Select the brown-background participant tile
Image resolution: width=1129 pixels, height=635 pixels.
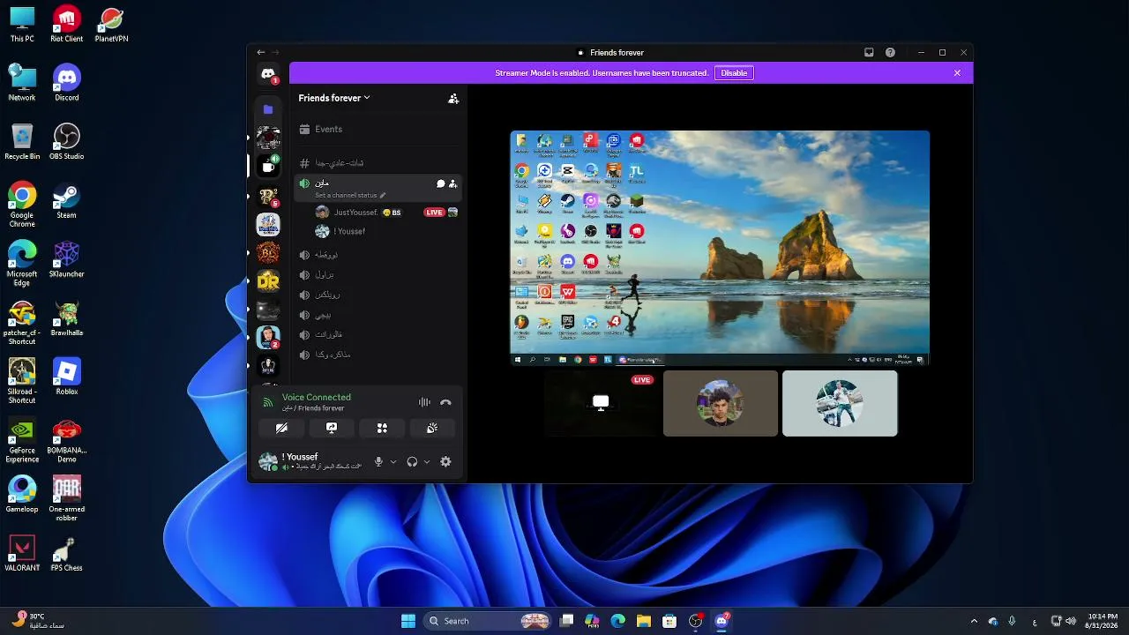721,403
